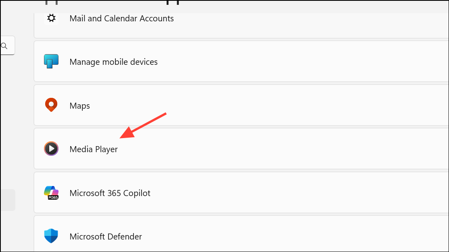Choose the Microsoft 365 Copilot list entry
Image resolution: width=449 pixels, height=252 pixels.
pos(241,192)
